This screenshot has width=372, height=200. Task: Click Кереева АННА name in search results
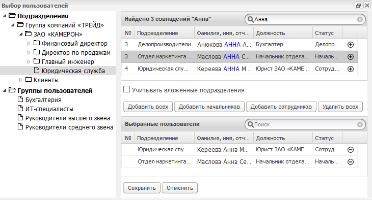(x=224, y=69)
